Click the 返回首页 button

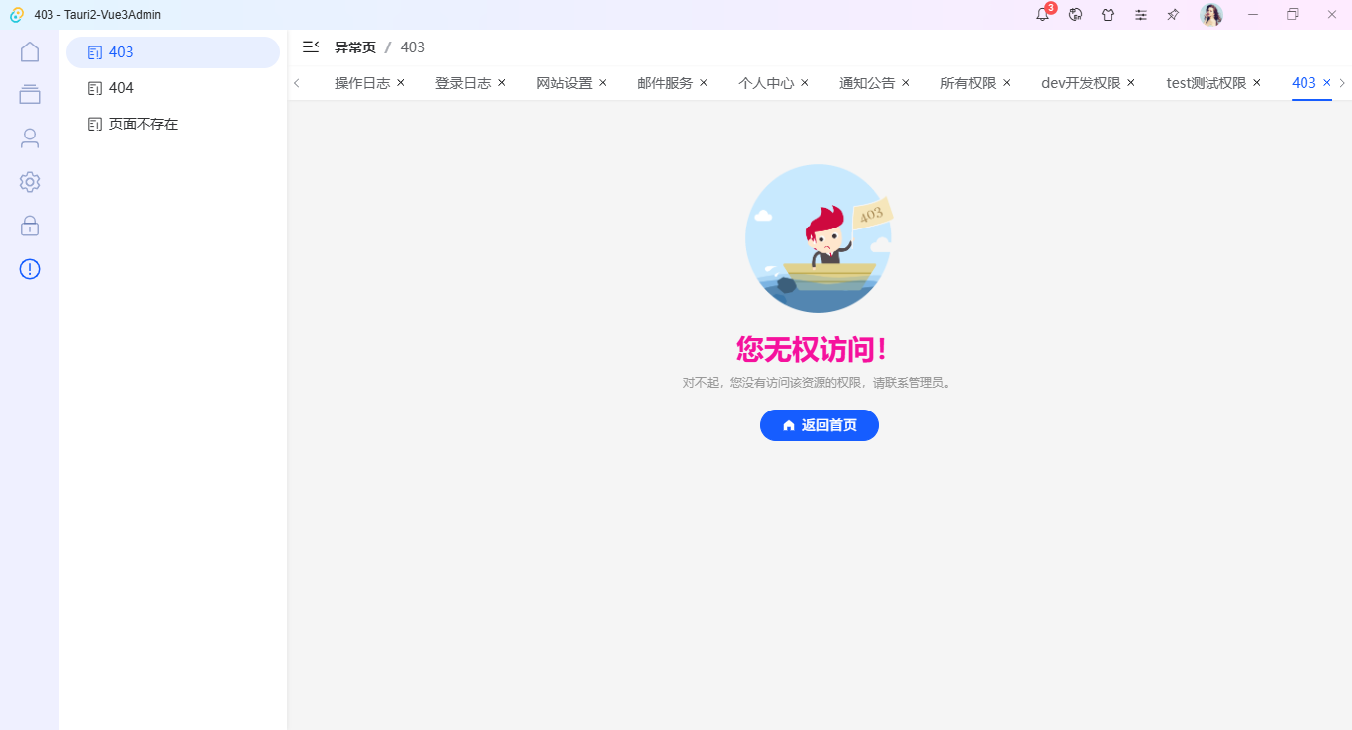point(819,425)
